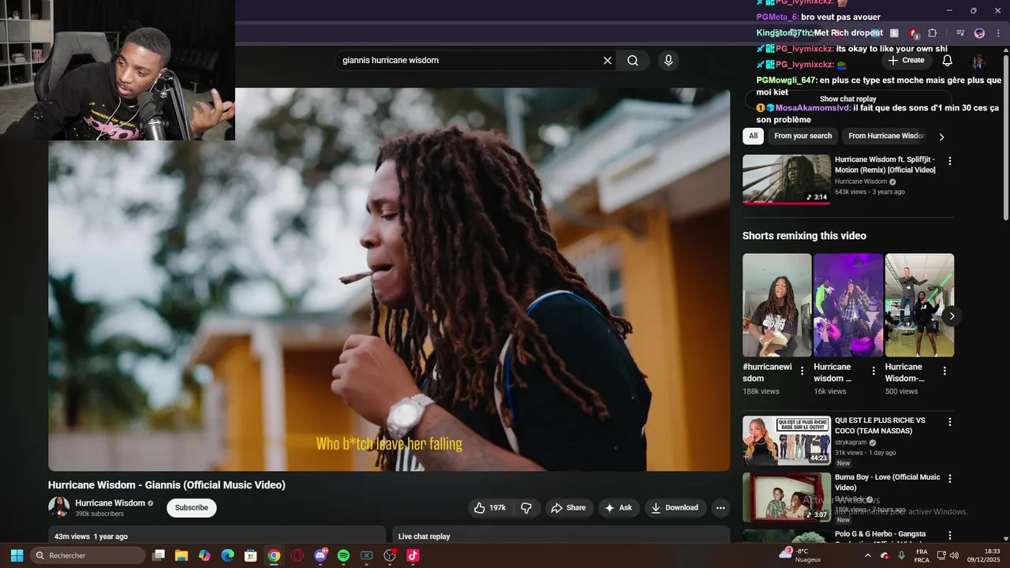The height and width of the screenshot is (568, 1010).
Task: Open the 500 views short thumbnail
Action: tap(920, 305)
